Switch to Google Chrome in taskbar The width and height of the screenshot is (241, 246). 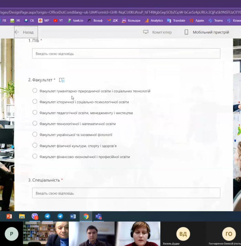pyautogui.click(x=86, y=216)
